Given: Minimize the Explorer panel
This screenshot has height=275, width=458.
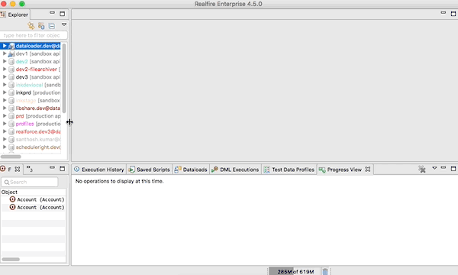Looking at the screenshot, I should (52, 12).
